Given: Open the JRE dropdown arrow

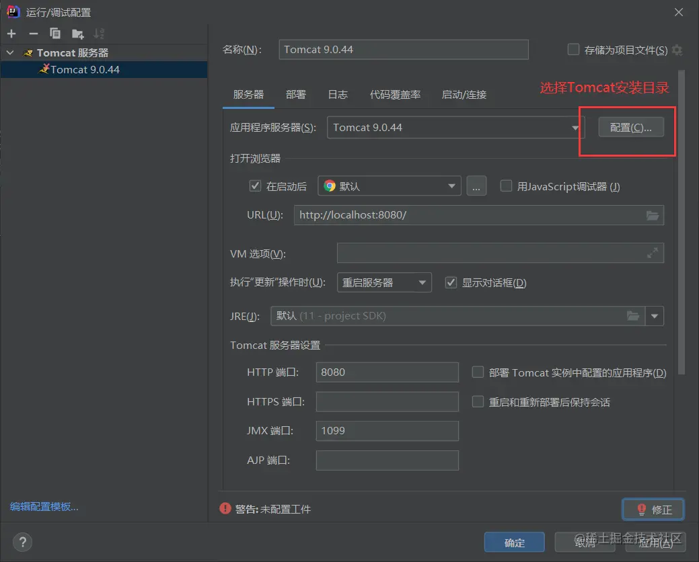Looking at the screenshot, I should [655, 316].
